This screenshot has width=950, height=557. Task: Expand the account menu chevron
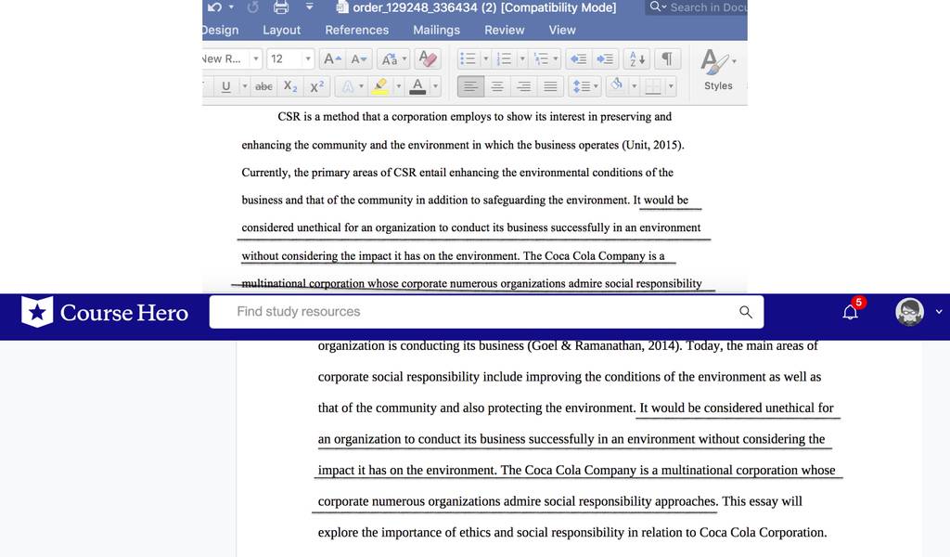pos(939,312)
